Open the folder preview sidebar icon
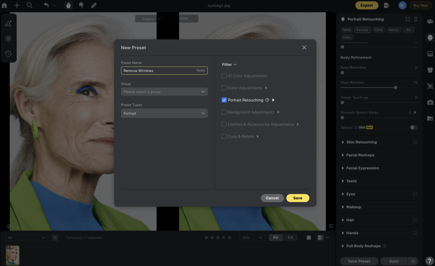 (x=430, y=118)
